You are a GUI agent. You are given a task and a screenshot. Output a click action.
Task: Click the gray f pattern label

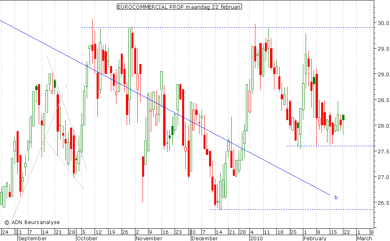click(66, 87)
